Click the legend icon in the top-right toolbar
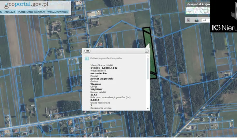Image resolution: width=237 pixels, height=138 pixels. [x=189, y=20]
